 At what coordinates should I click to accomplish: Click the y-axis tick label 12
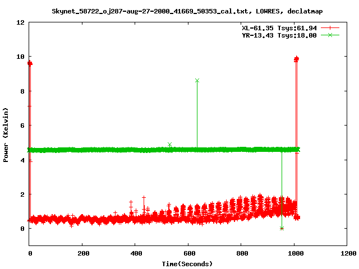point(20,22)
